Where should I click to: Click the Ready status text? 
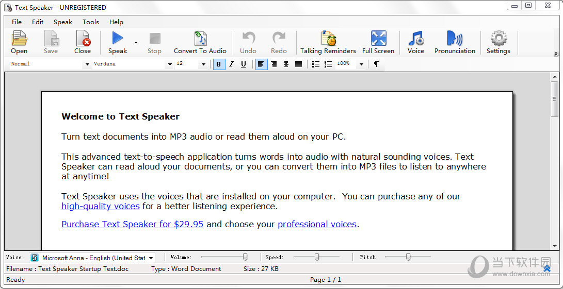(16, 280)
